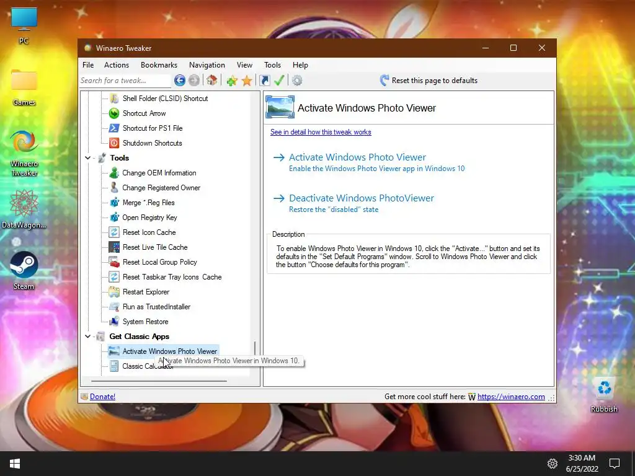This screenshot has height=476, width=635.
Task: Open the File menu
Action: pos(88,65)
